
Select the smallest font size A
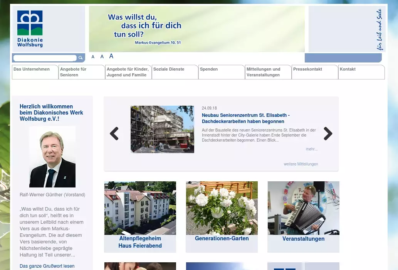(x=93, y=57)
